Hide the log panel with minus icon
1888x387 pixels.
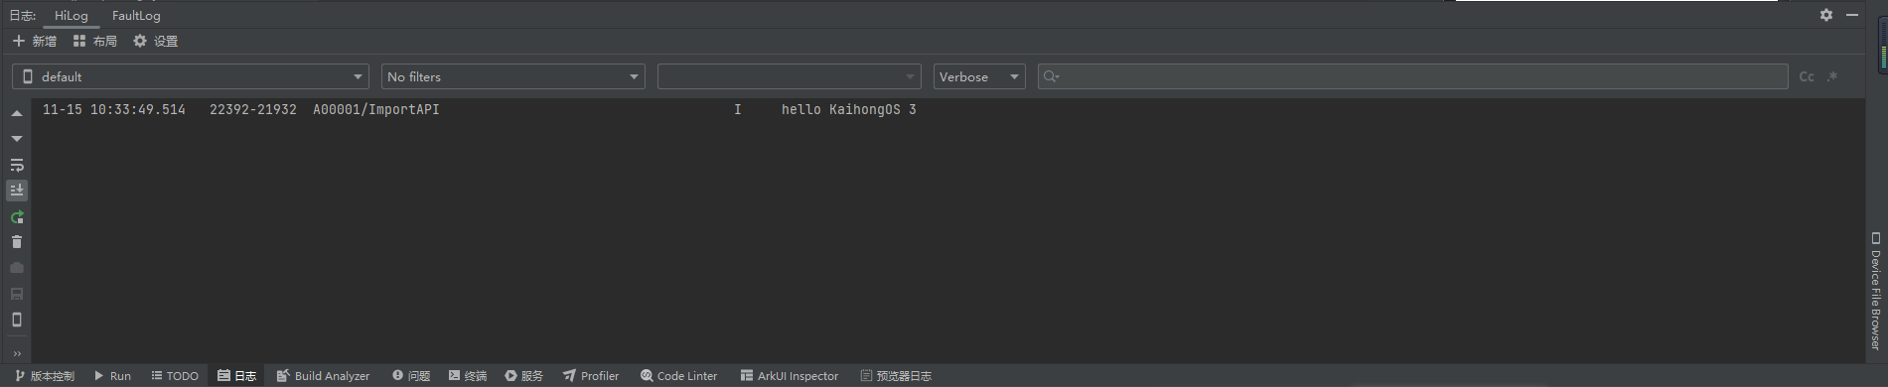[x=1852, y=15]
